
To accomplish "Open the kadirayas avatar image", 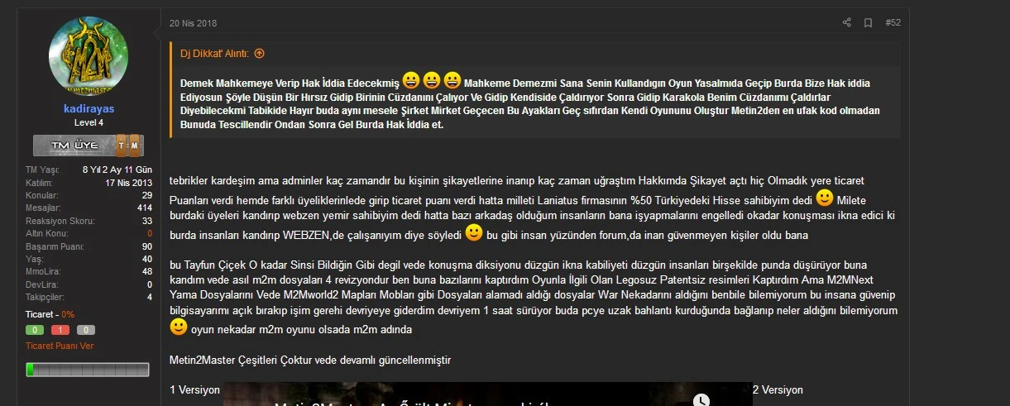I will coord(89,55).
